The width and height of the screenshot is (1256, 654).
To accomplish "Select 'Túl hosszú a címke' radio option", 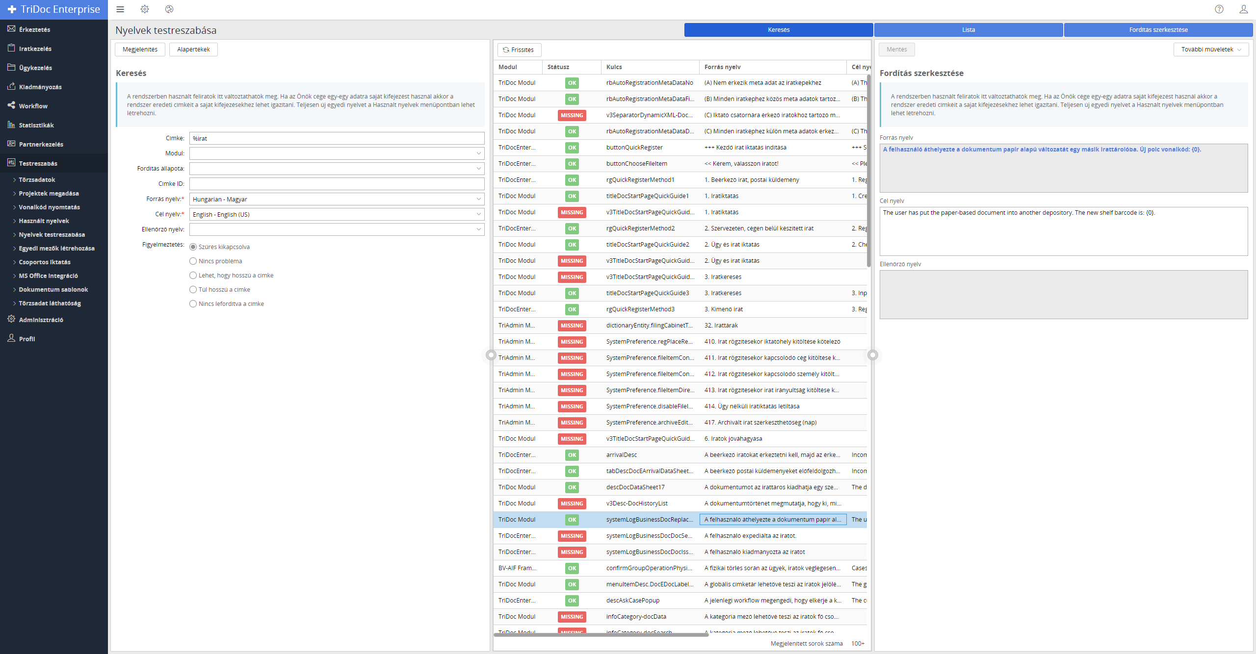I will click(193, 290).
